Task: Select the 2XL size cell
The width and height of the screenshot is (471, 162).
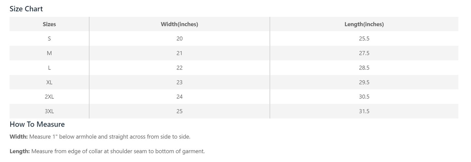Action: [x=49, y=97]
